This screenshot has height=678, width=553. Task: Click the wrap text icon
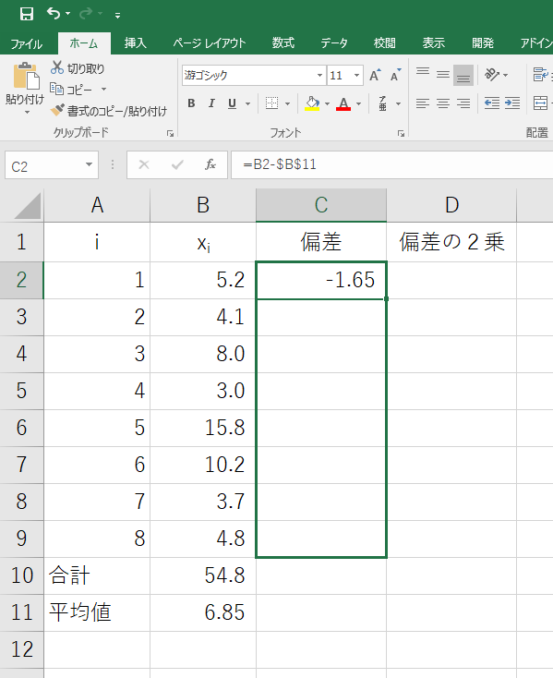[540, 75]
